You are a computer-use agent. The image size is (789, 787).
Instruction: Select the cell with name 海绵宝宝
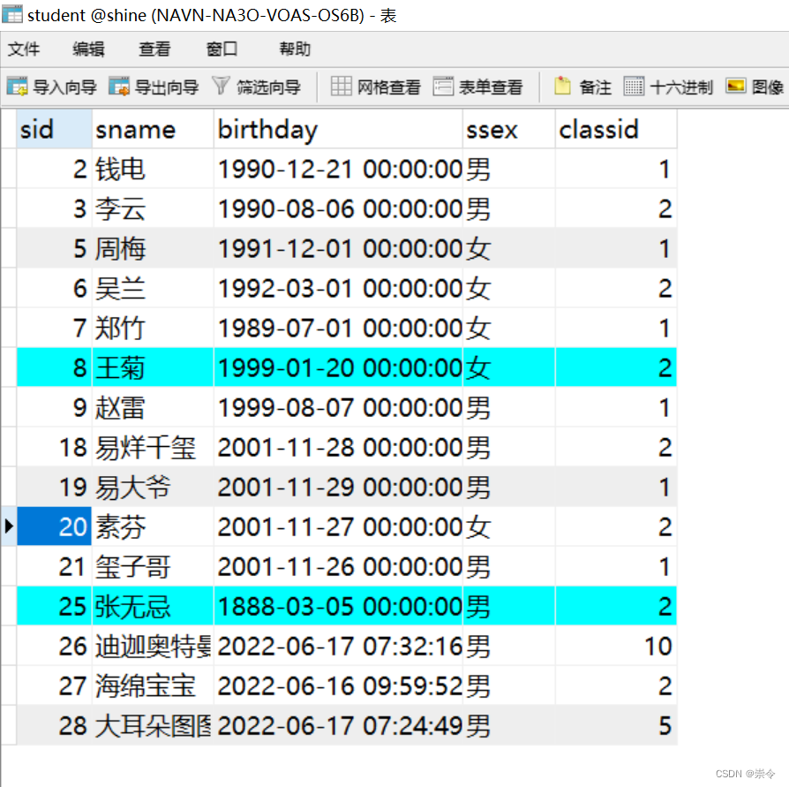pyautogui.click(x=153, y=685)
